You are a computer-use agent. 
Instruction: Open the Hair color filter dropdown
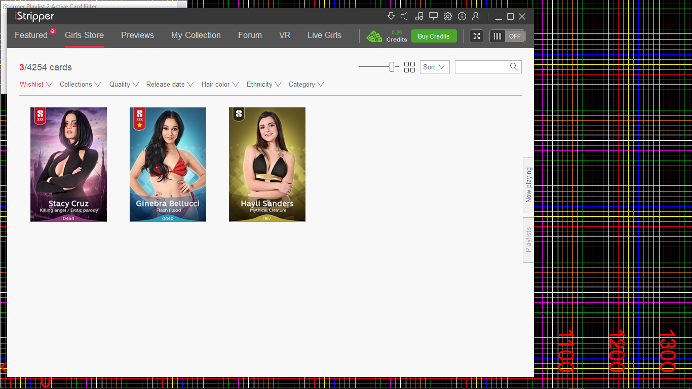click(220, 85)
